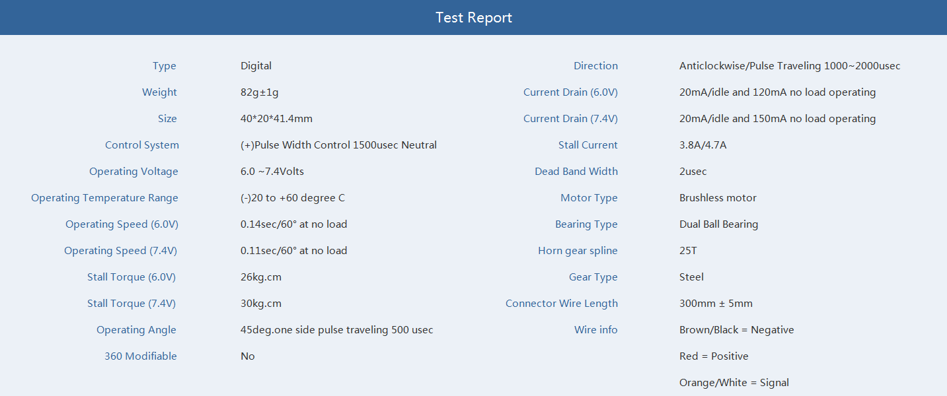Screen dimensions: 947x396
Task: Click the Horn gear spline label
Action: click(578, 251)
